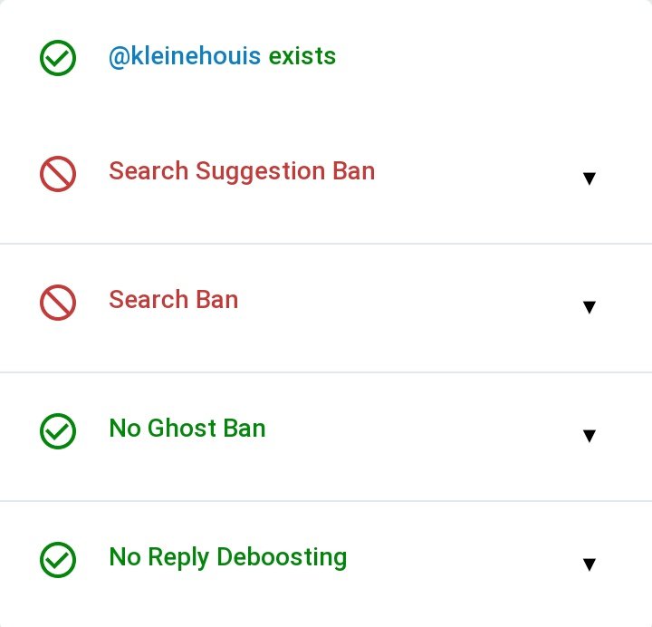The width and height of the screenshot is (652, 627).
Task: Click the "Search Ban" label text
Action: point(173,300)
